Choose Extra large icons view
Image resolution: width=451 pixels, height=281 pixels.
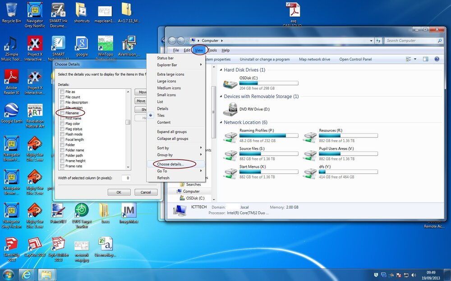click(176, 74)
